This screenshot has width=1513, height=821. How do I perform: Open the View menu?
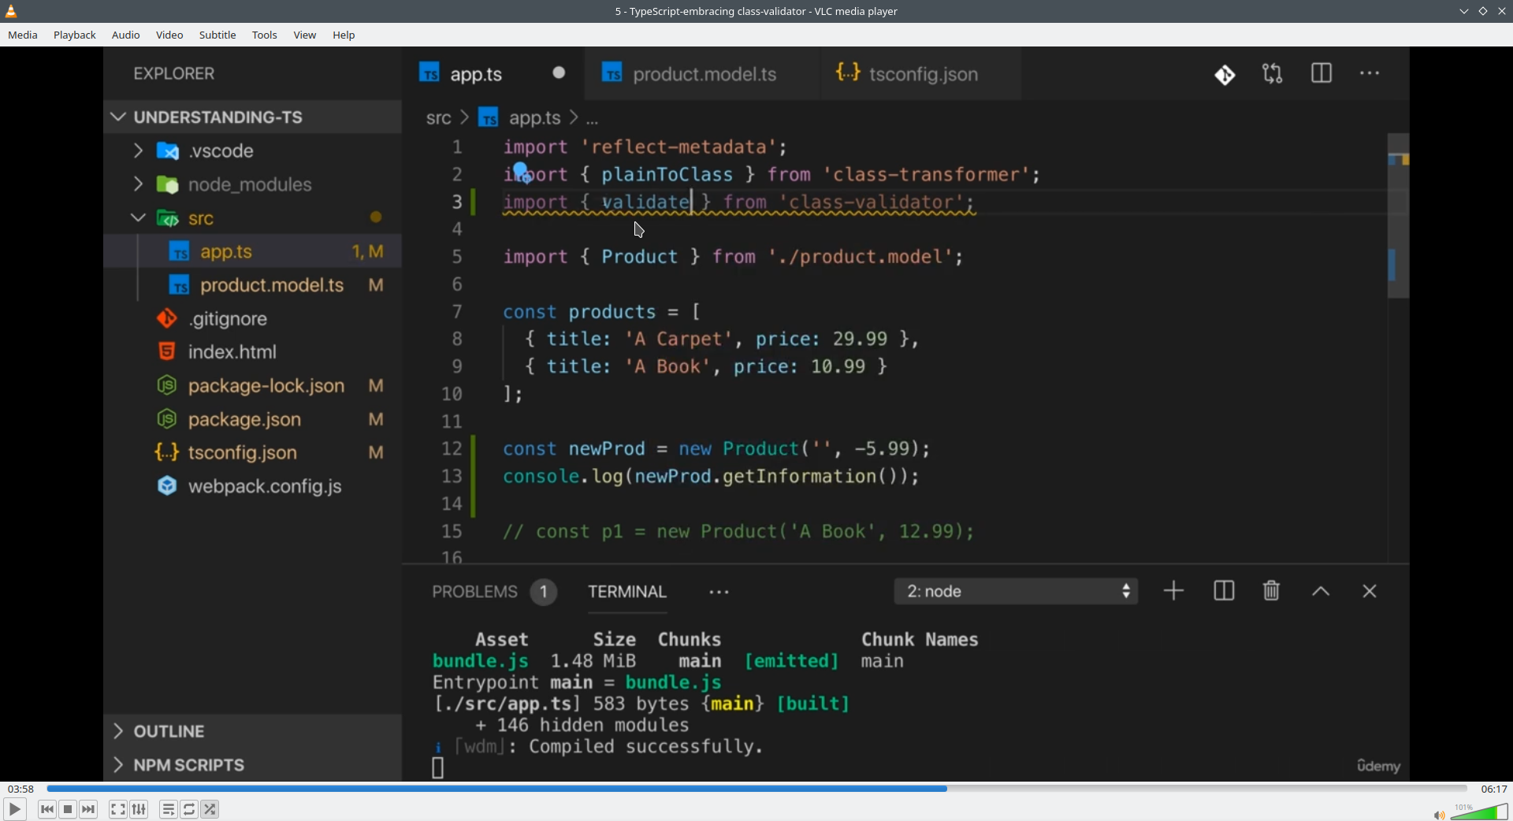(305, 35)
